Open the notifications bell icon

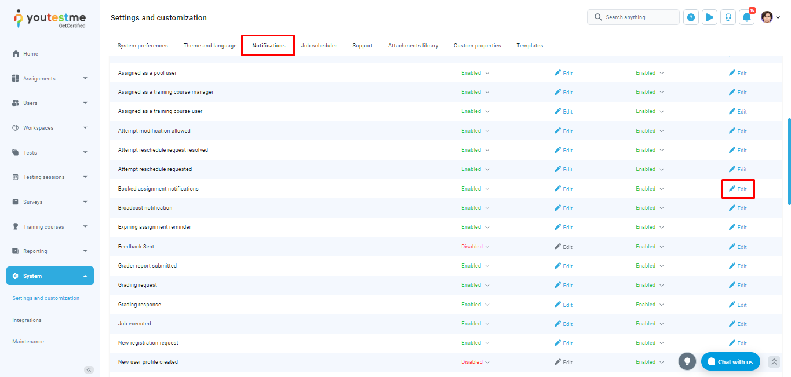747,17
